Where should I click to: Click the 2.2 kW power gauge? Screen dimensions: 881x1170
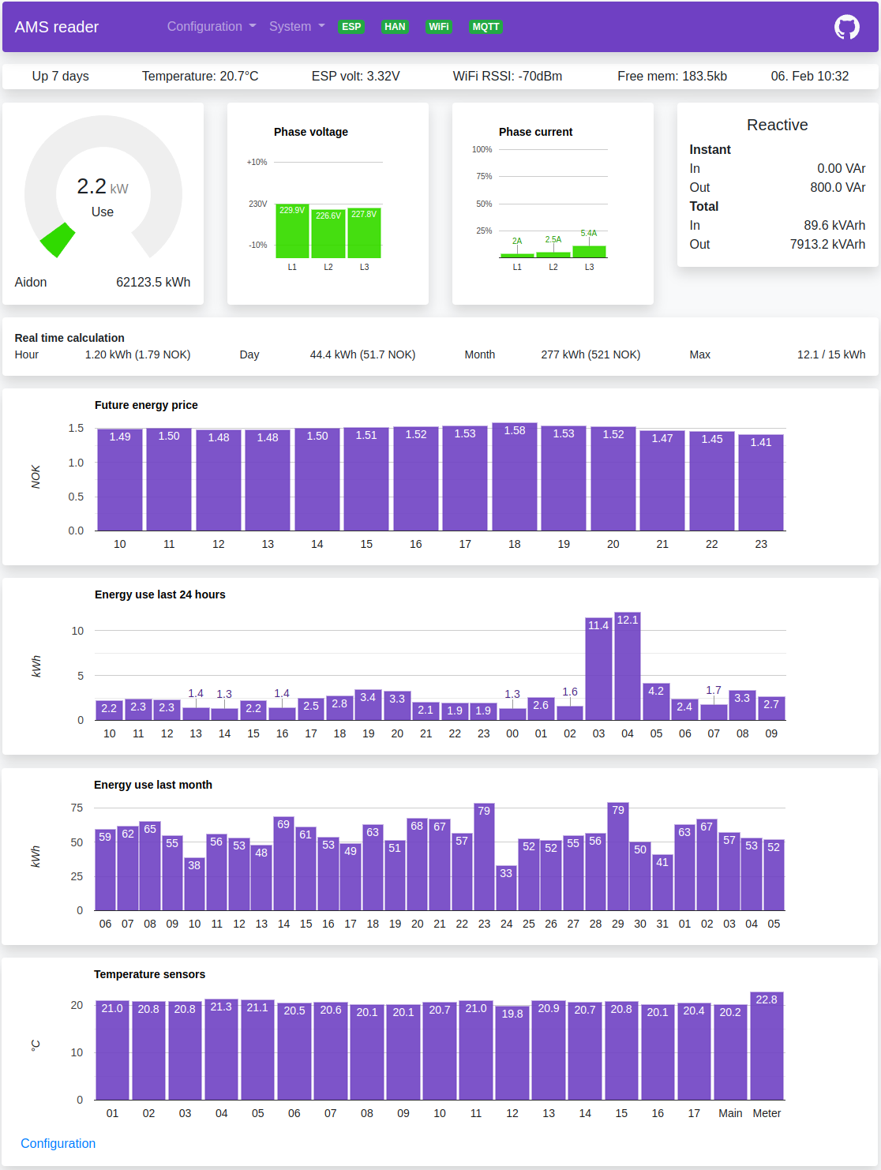103,193
